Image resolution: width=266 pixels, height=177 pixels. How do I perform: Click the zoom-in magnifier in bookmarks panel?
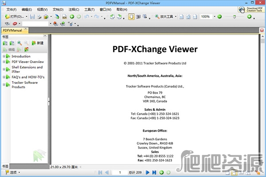20,43
